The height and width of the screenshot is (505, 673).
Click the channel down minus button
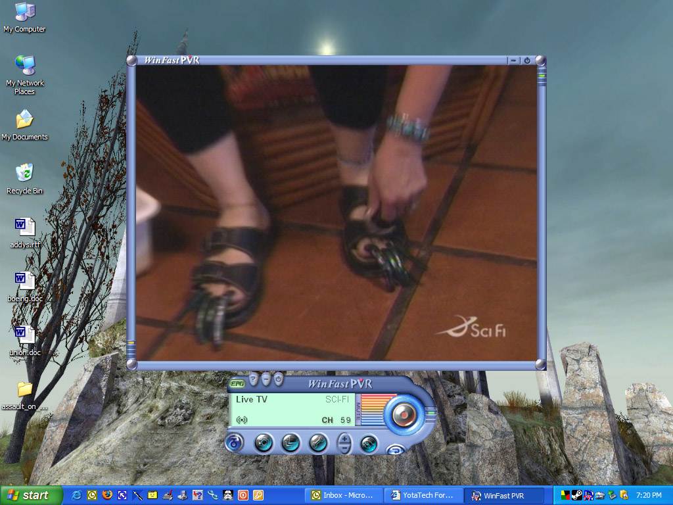pyautogui.click(x=344, y=448)
